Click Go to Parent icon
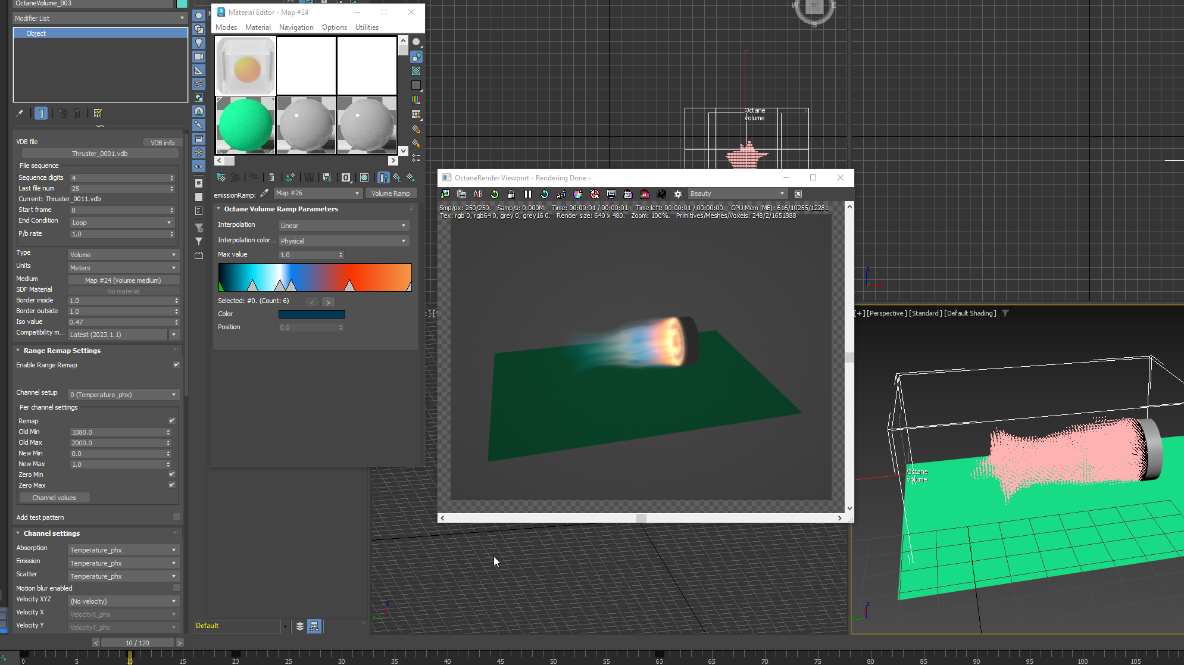Viewport: 1184px width, 665px height. [x=397, y=177]
